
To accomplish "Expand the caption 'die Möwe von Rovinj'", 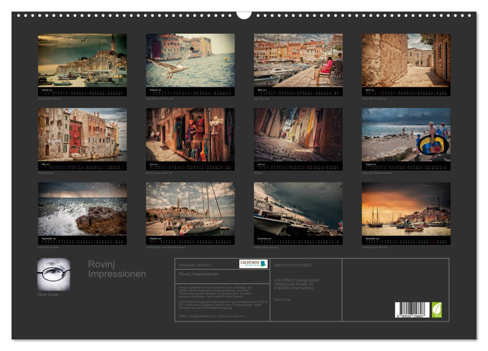I will [x=161, y=99].
